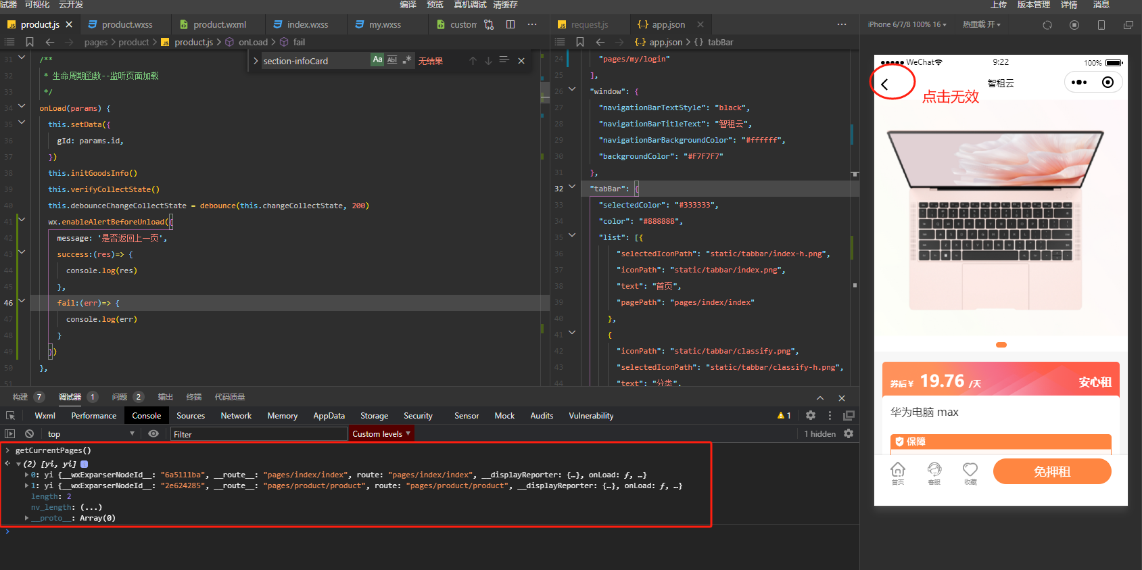Toggle regular expression search in find widget
The width and height of the screenshot is (1142, 570).
click(407, 60)
